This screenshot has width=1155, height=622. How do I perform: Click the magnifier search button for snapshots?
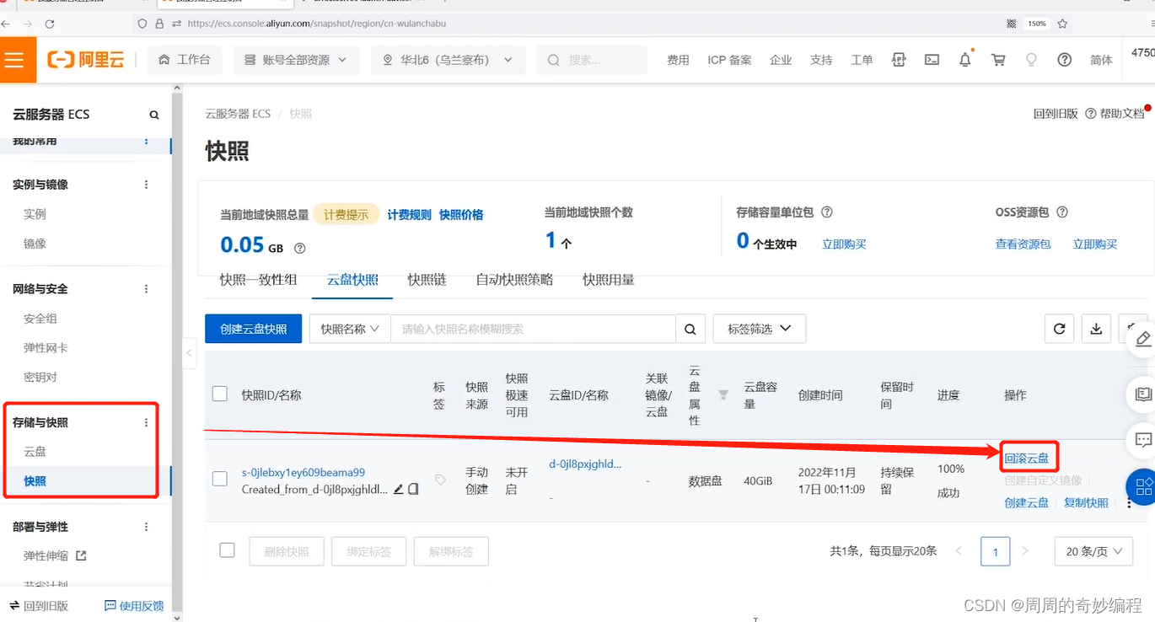[x=690, y=329]
